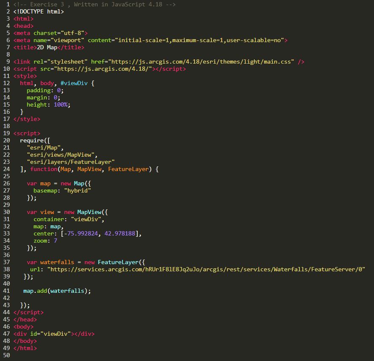The image size is (374, 361).
Task: Click the div id="viewDiv" tag in body
Action: (54, 334)
